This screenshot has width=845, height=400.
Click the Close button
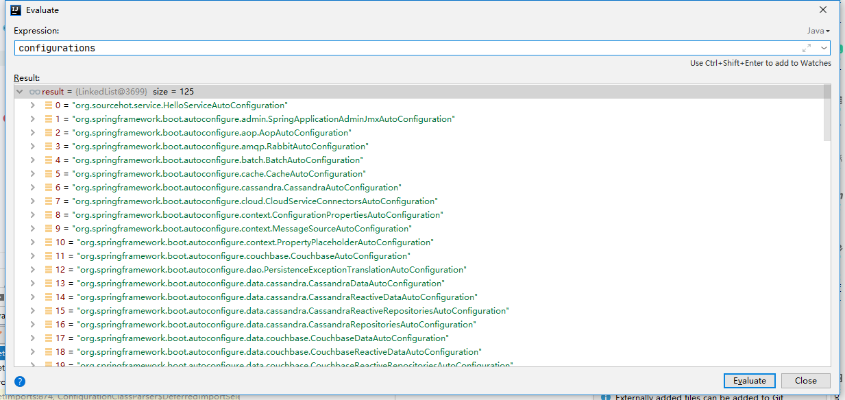(805, 381)
